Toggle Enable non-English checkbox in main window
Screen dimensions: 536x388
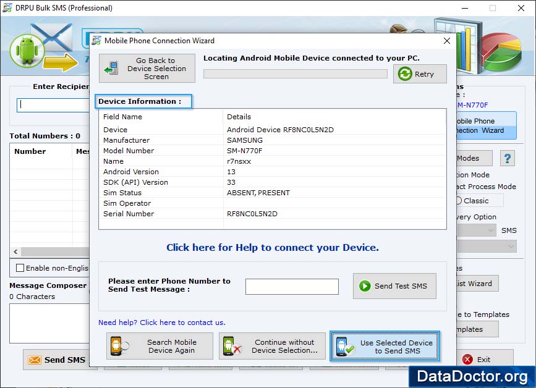coord(20,268)
